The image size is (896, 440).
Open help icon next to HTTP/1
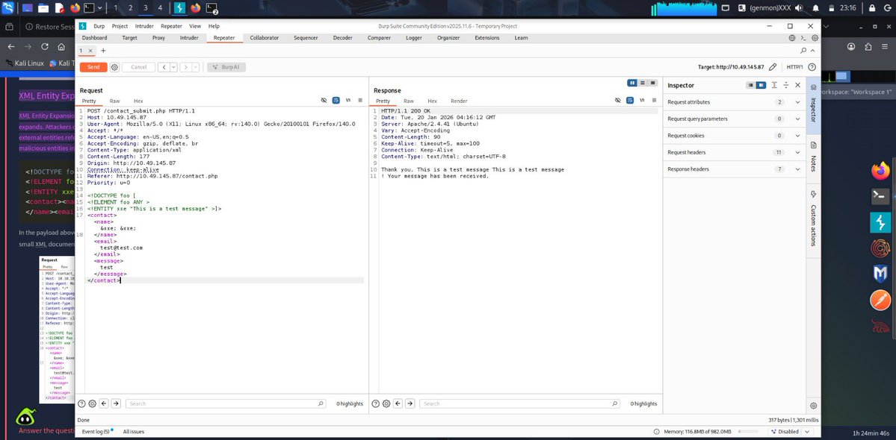[x=812, y=67]
